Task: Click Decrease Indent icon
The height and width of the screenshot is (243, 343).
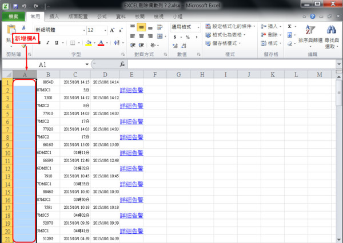Action: tap(133, 45)
